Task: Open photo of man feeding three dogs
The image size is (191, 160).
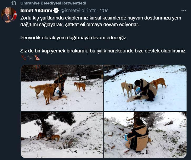Action: (62, 88)
